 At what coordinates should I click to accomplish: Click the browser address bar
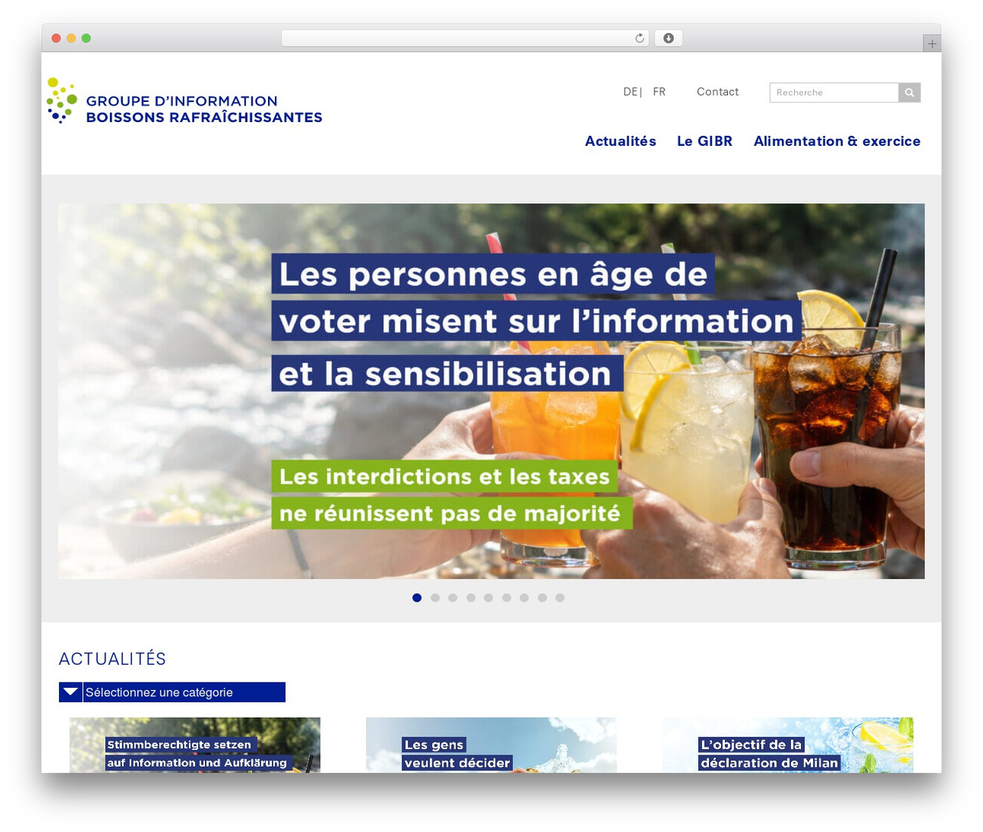click(x=465, y=38)
